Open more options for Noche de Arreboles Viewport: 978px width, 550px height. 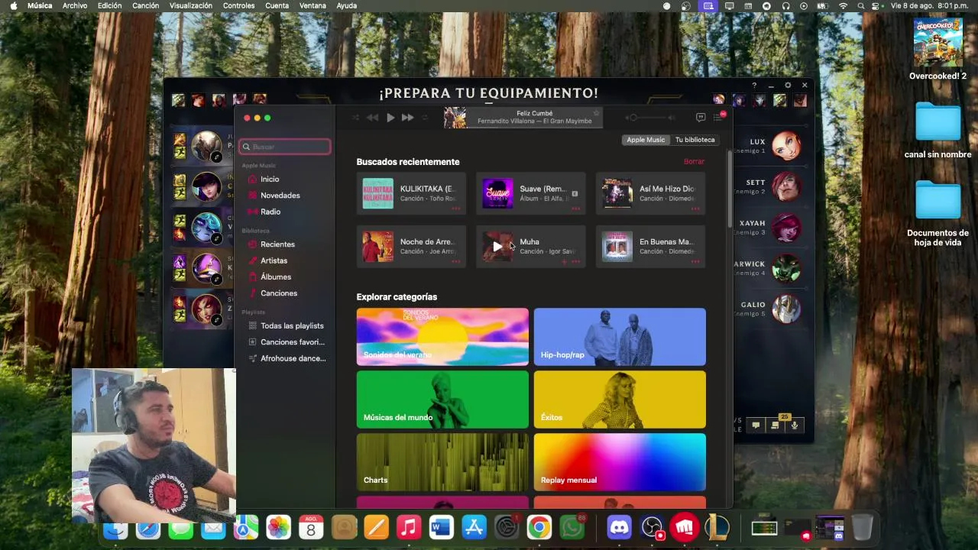[x=456, y=261]
